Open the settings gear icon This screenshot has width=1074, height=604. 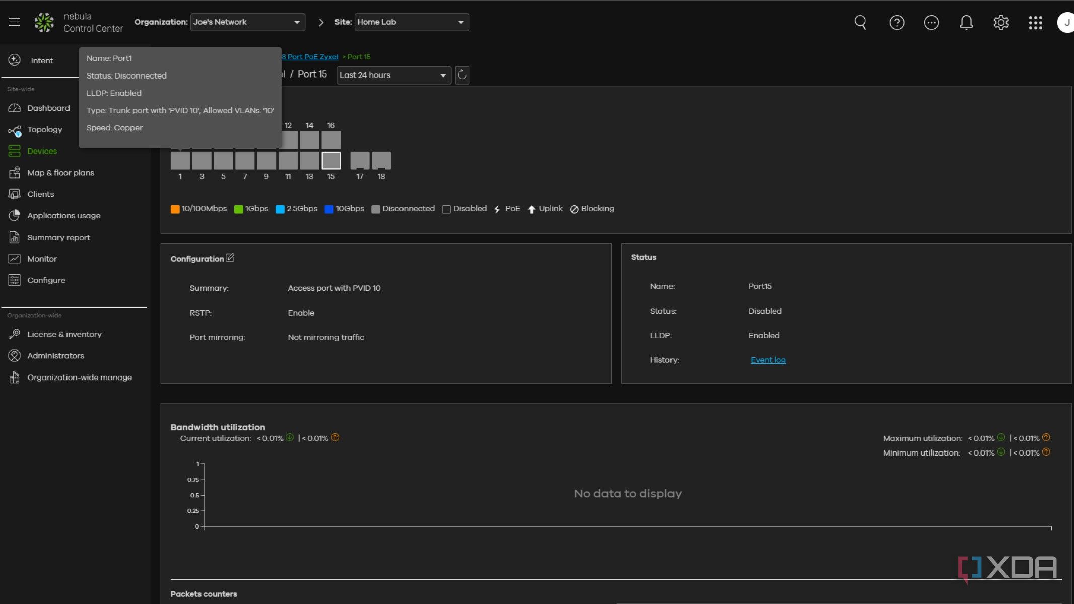pyautogui.click(x=1000, y=22)
